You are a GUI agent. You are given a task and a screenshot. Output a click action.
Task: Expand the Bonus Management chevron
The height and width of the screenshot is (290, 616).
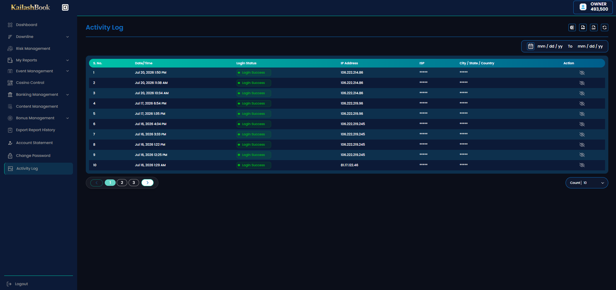tap(67, 118)
